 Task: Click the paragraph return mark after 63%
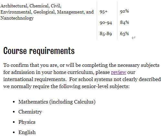[x=134, y=38]
